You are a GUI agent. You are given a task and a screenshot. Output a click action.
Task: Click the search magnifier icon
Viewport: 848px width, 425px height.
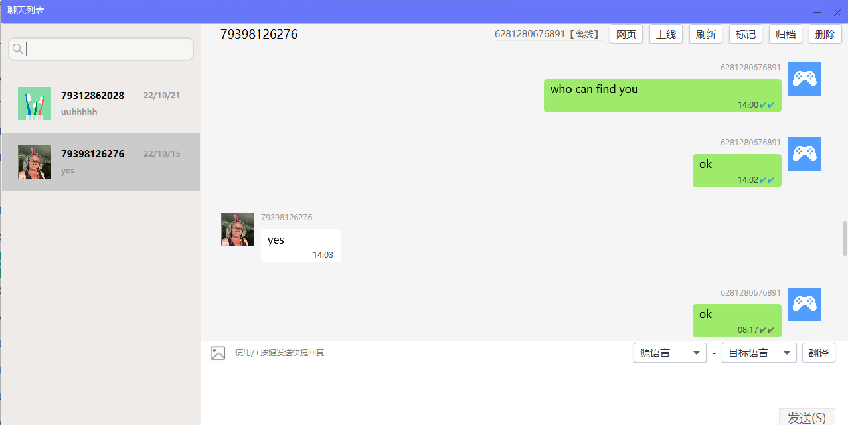click(x=18, y=49)
